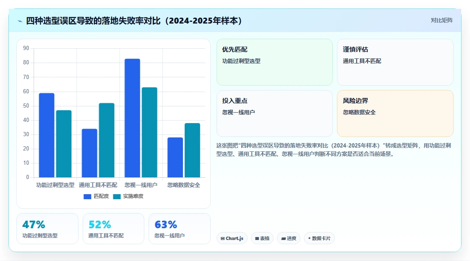
Task: Click the y-axis value 90
Action: coord(26,48)
